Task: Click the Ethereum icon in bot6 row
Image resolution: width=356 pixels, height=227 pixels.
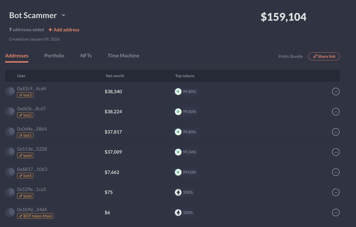Action: click(x=178, y=192)
